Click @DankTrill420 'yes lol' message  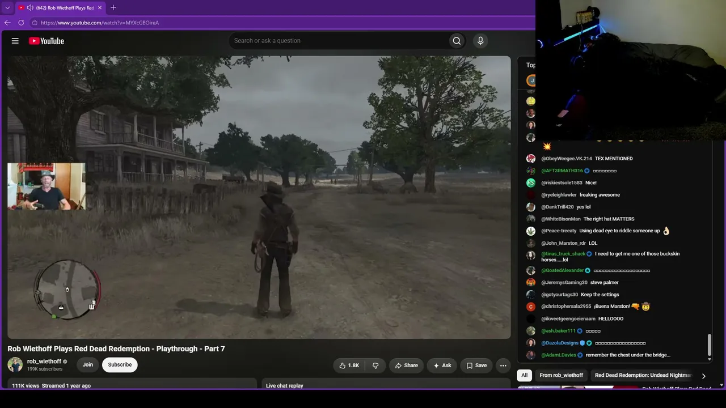[x=584, y=207]
